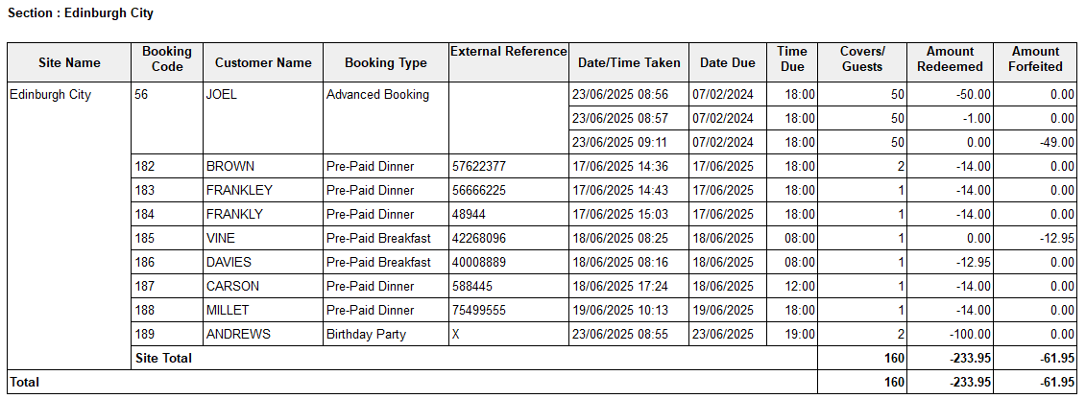
Task: Select the External Reference column header
Action: tap(509, 52)
